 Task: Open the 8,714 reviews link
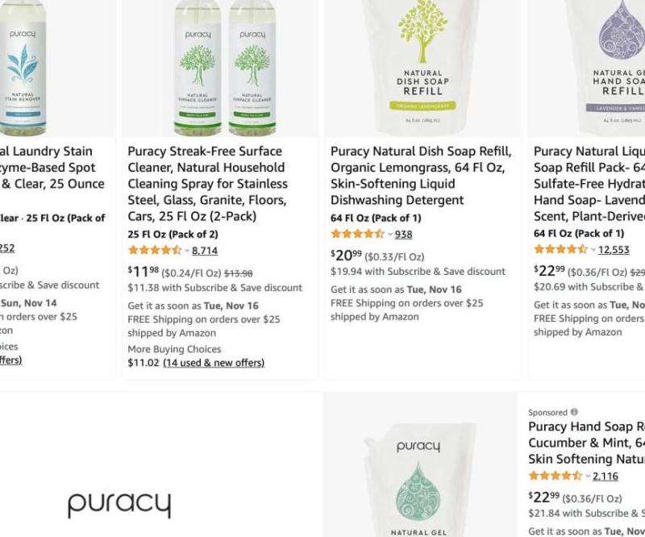tap(205, 251)
